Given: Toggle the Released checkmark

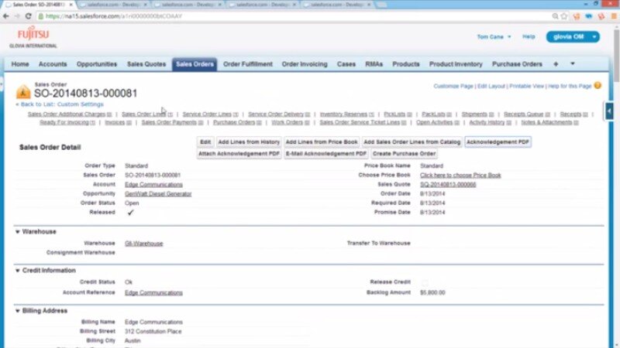Looking at the screenshot, I should (130, 212).
